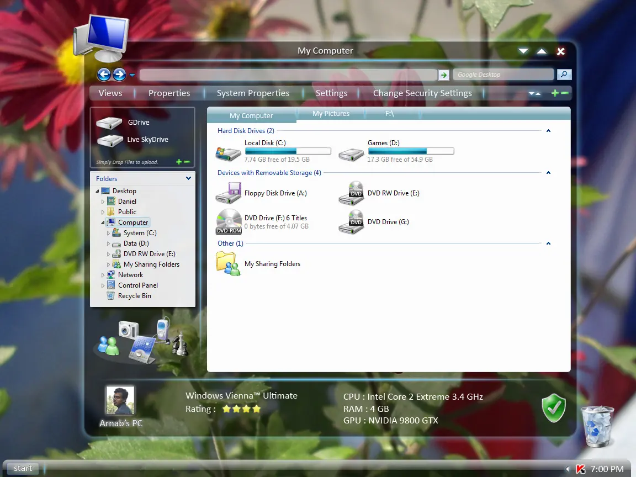Collapse the Folders panel
The image size is (636, 477).
click(x=188, y=178)
